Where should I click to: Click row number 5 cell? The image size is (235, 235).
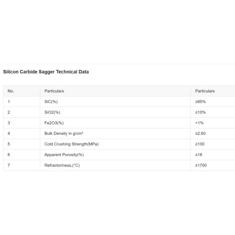tap(9, 144)
